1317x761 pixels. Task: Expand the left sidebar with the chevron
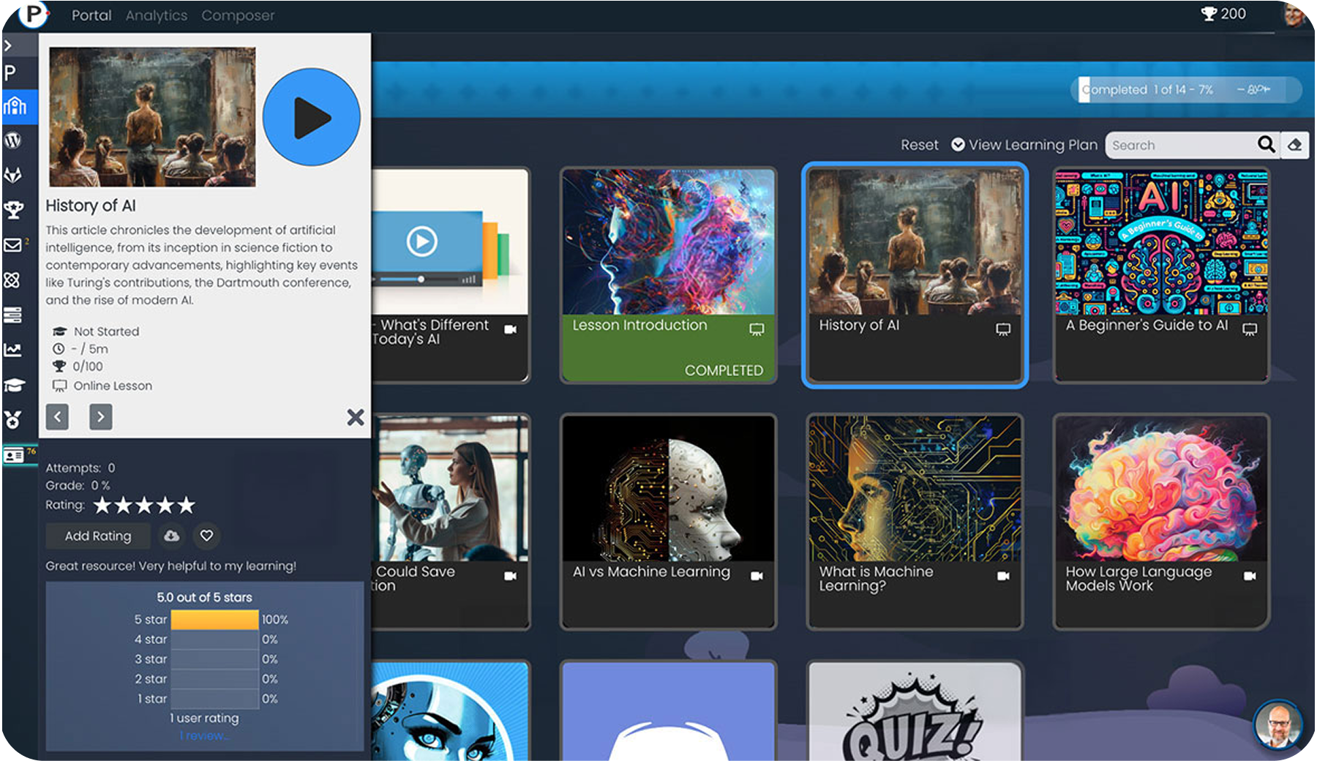coord(8,45)
